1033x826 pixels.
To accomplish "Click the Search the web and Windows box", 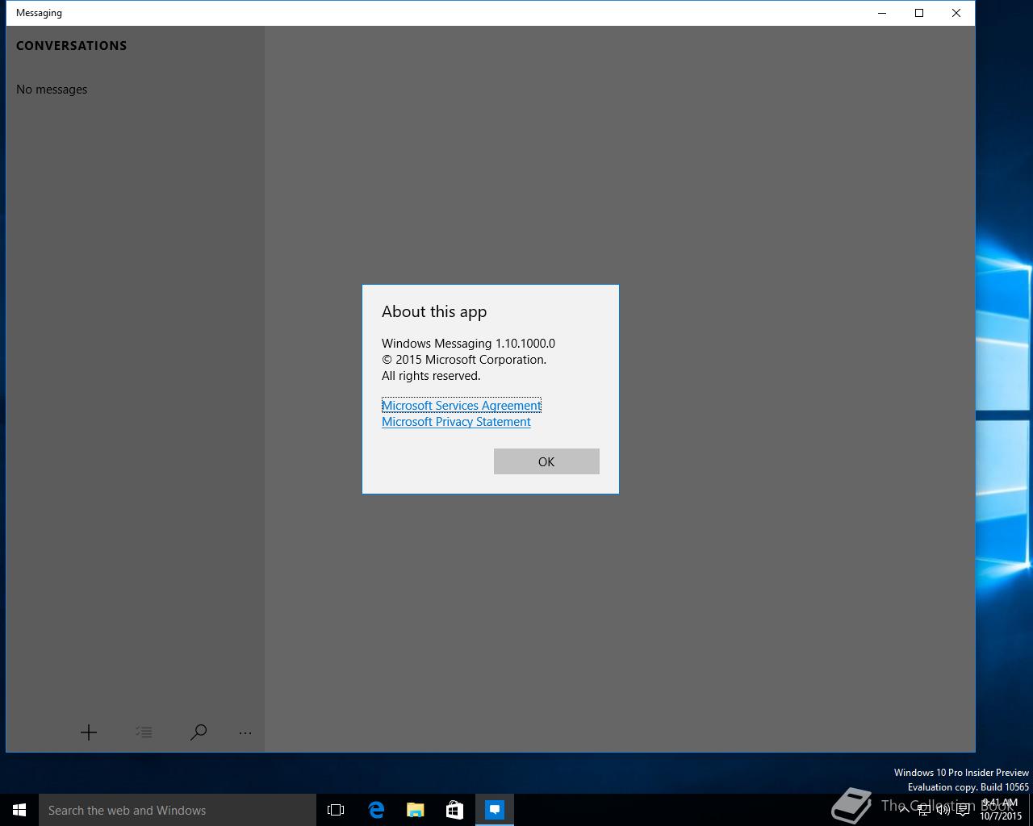I will (x=178, y=810).
